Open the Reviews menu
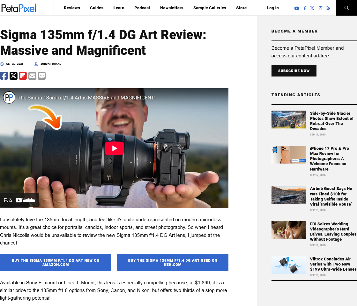This screenshot has width=357, height=306. pos(72,8)
